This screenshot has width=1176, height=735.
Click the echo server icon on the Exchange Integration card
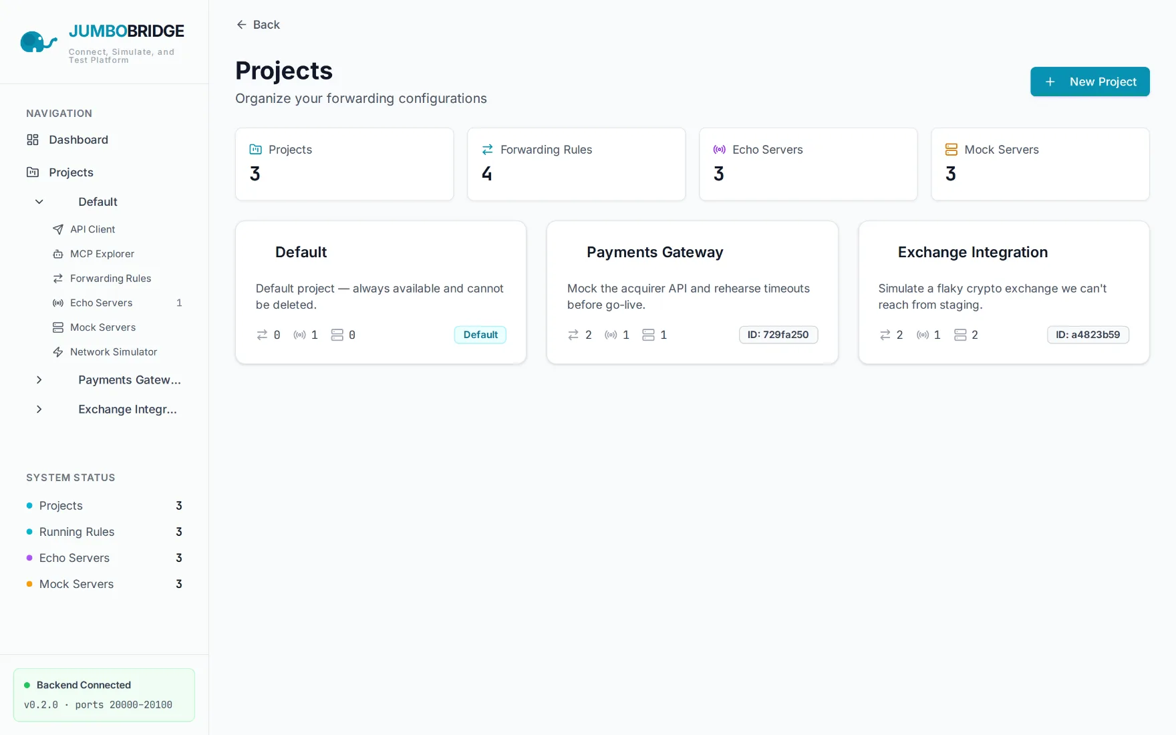click(x=923, y=335)
